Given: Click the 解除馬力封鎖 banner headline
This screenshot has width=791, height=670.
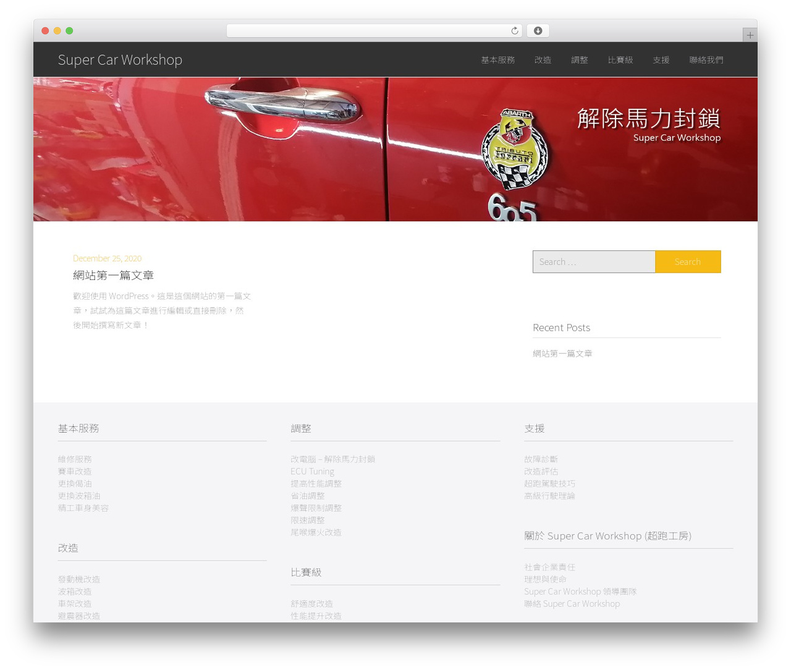Looking at the screenshot, I should tap(649, 118).
